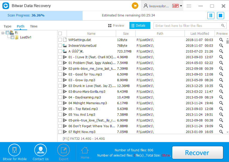This screenshot has height=162, width=229.
Task: Switch to the Type tab
Action: coord(7,26)
